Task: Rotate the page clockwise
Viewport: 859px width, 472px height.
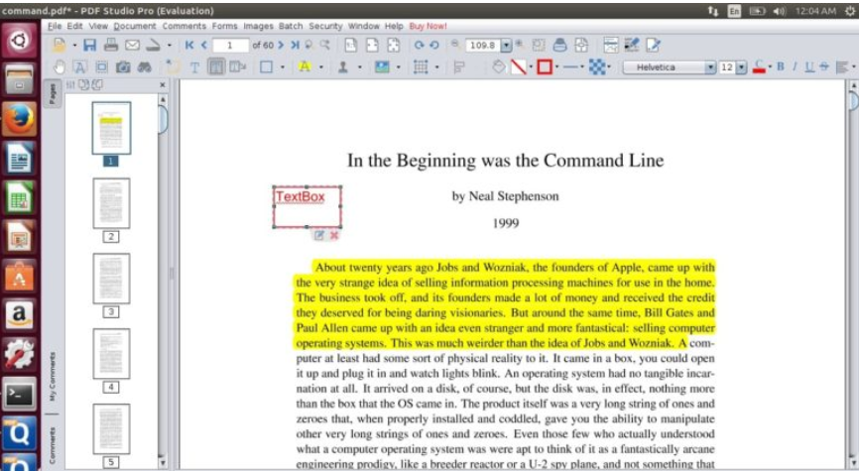Action: 420,45
